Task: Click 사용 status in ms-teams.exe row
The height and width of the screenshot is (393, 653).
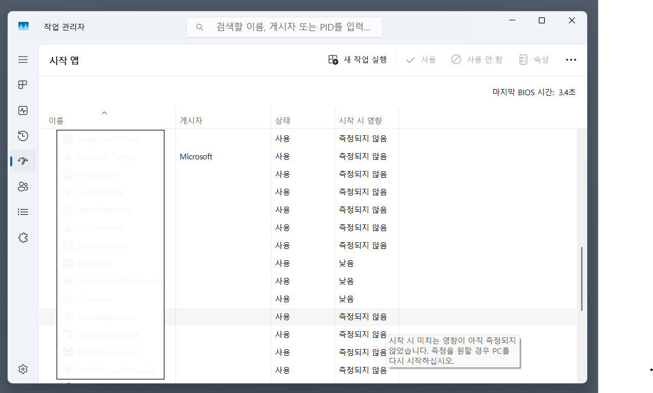Action: pyautogui.click(x=283, y=192)
